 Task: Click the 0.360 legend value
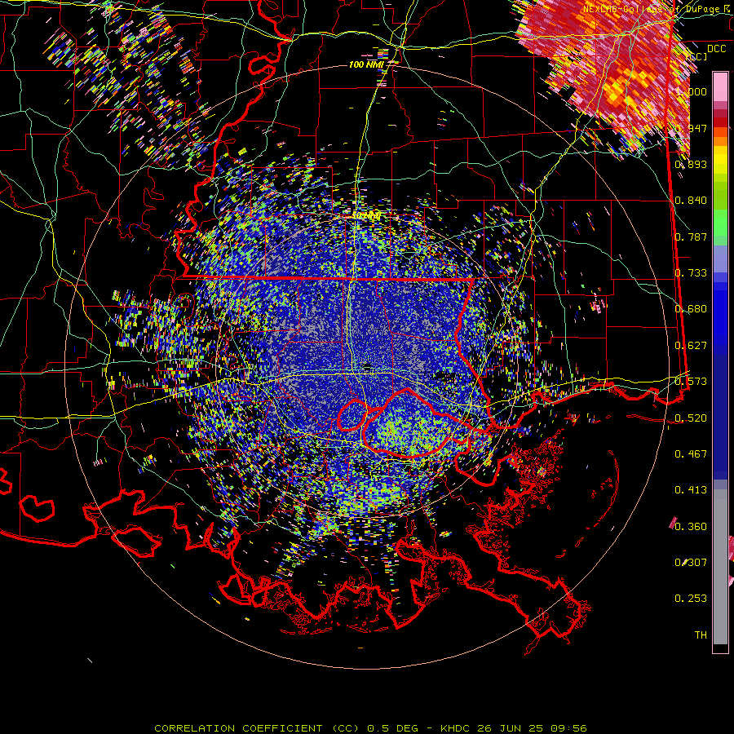[x=691, y=527]
